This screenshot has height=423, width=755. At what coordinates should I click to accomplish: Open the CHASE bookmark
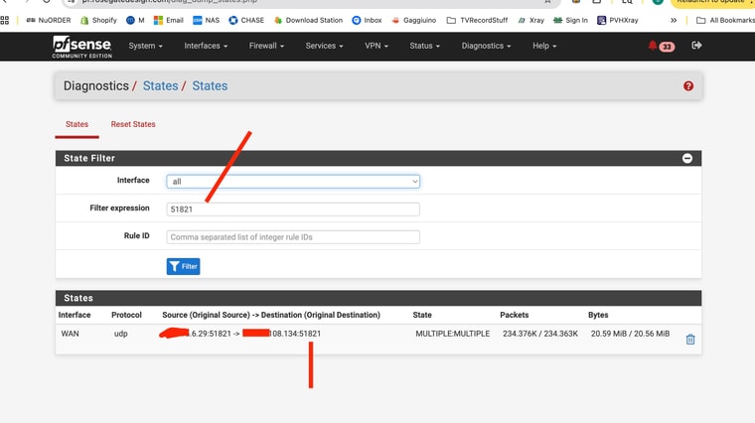tap(246, 20)
